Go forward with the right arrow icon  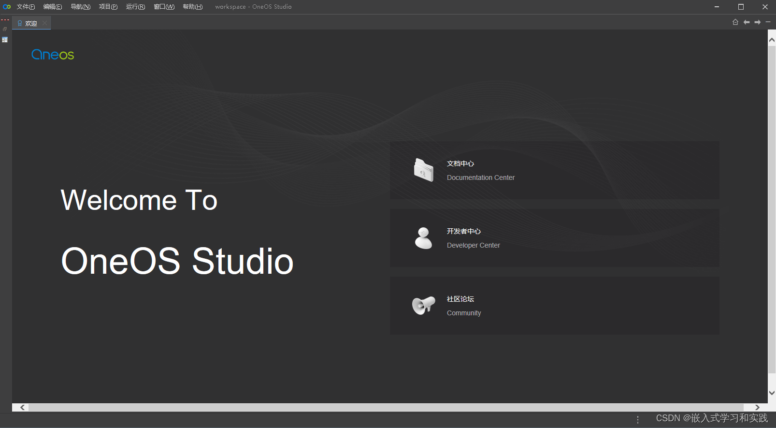(x=758, y=22)
